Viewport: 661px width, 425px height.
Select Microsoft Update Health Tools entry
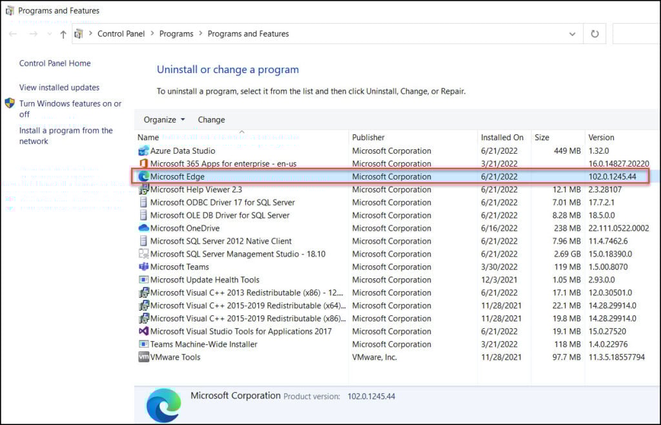coord(205,280)
